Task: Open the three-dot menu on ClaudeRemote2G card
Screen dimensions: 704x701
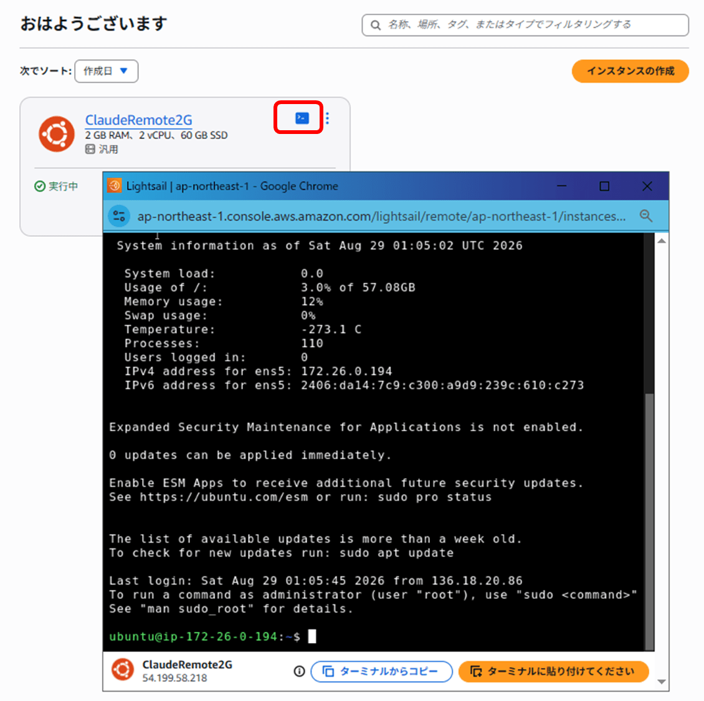Action: click(327, 118)
